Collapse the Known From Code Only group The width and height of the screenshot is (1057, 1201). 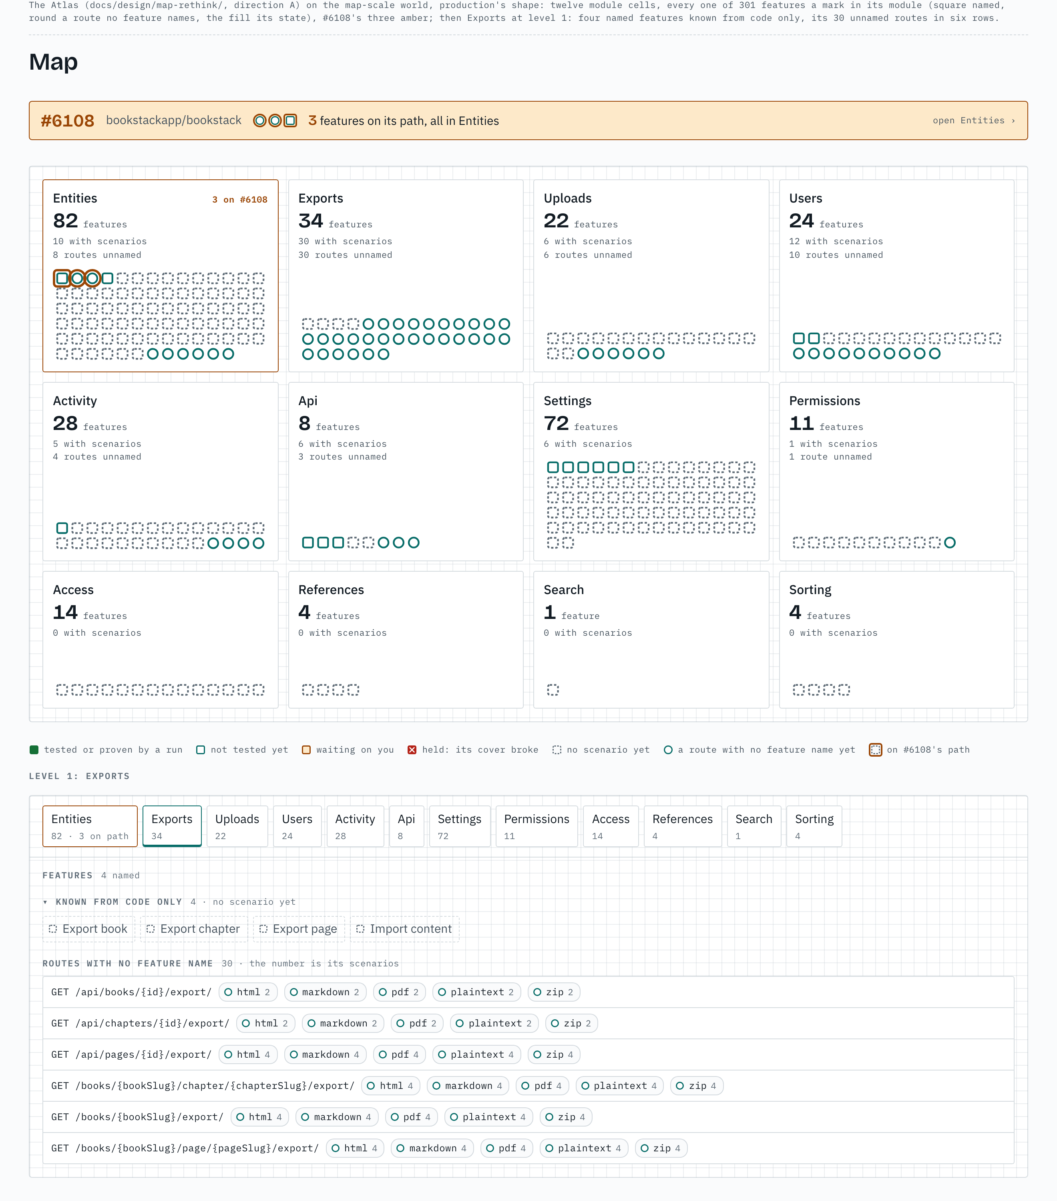pyautogui.click(x=45, y=902)
